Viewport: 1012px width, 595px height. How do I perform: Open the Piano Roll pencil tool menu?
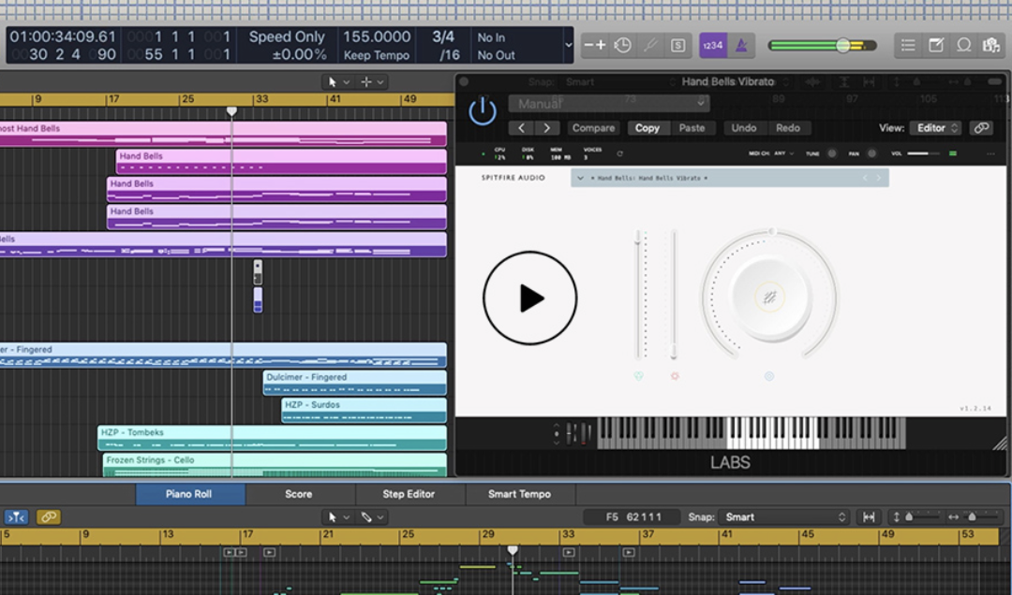click(373, 517)
